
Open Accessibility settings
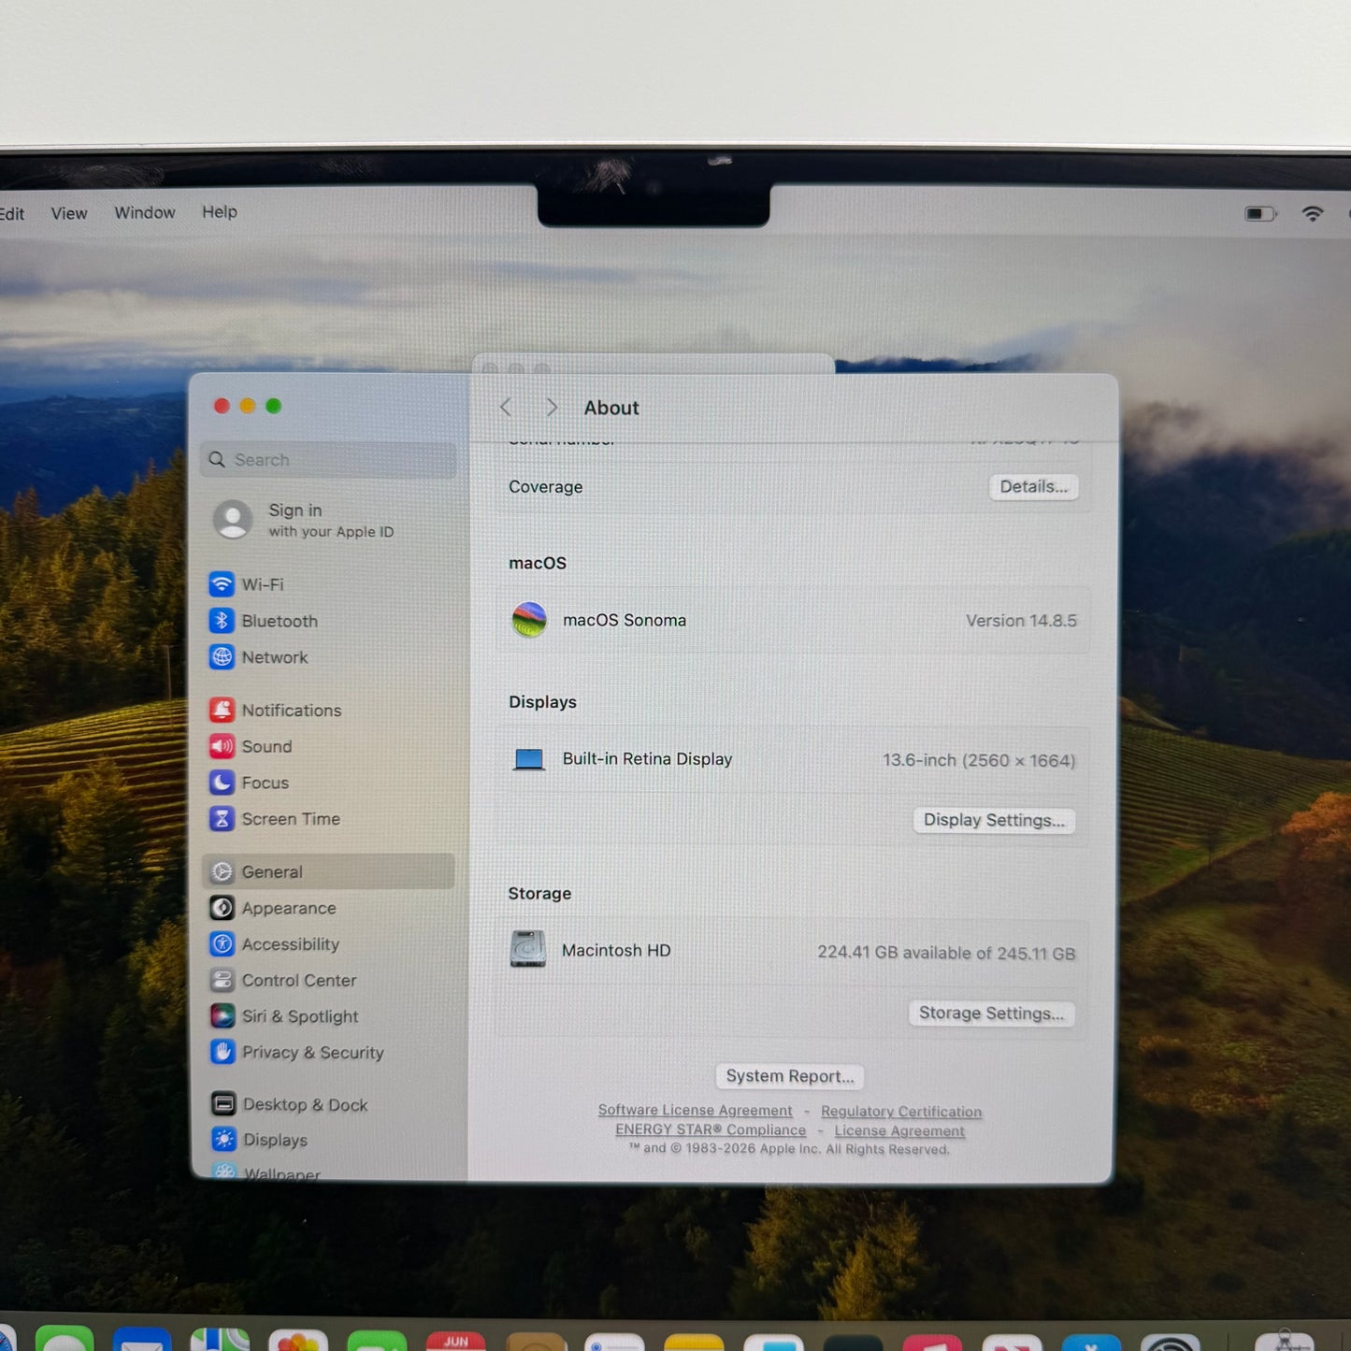275,944
